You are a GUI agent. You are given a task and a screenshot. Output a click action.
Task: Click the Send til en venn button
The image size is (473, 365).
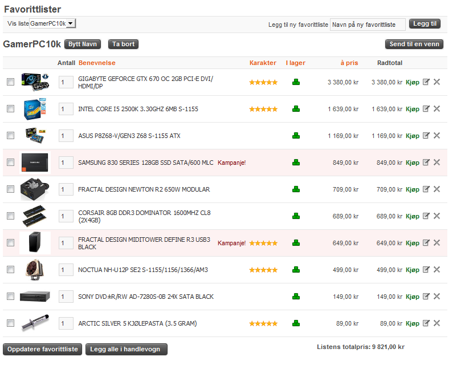[x=414, y=44]
